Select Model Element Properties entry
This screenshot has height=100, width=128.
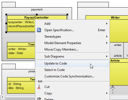(72, 43)
